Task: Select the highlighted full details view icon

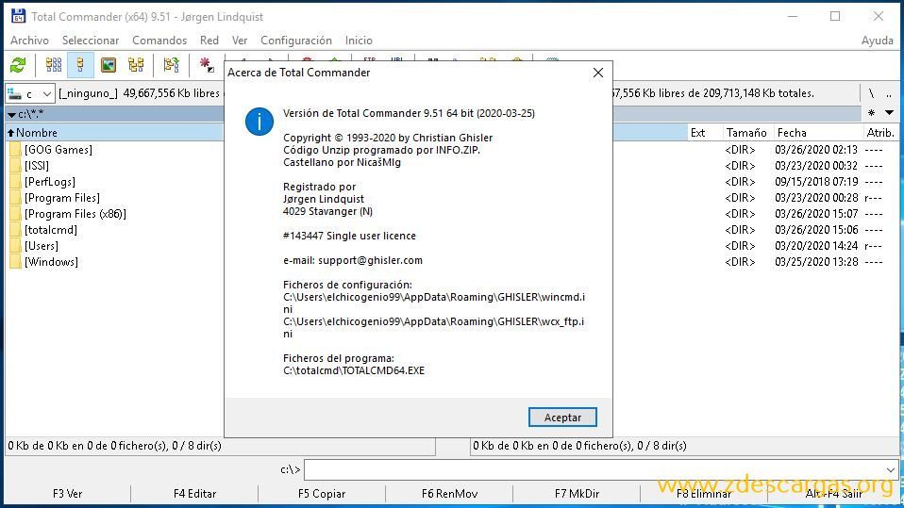Action: (80, 65)
